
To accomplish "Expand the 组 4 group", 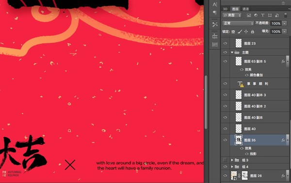I will coord(232,167).
